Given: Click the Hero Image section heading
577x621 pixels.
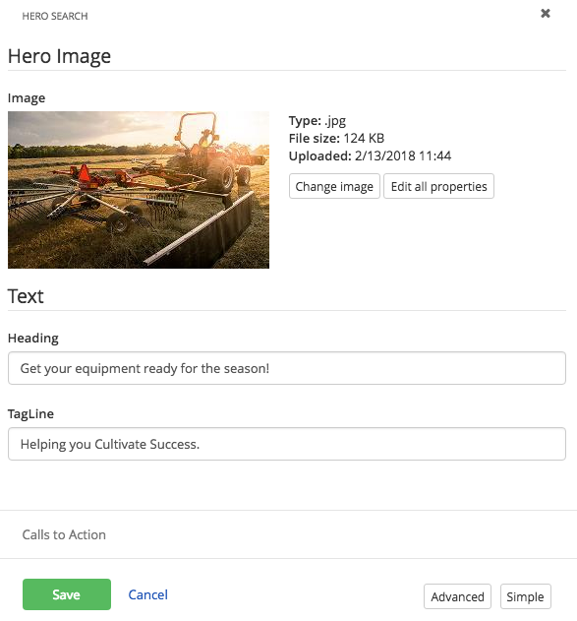Looking at the screenshot, I should pyautogui.click(x=59, y=56).
